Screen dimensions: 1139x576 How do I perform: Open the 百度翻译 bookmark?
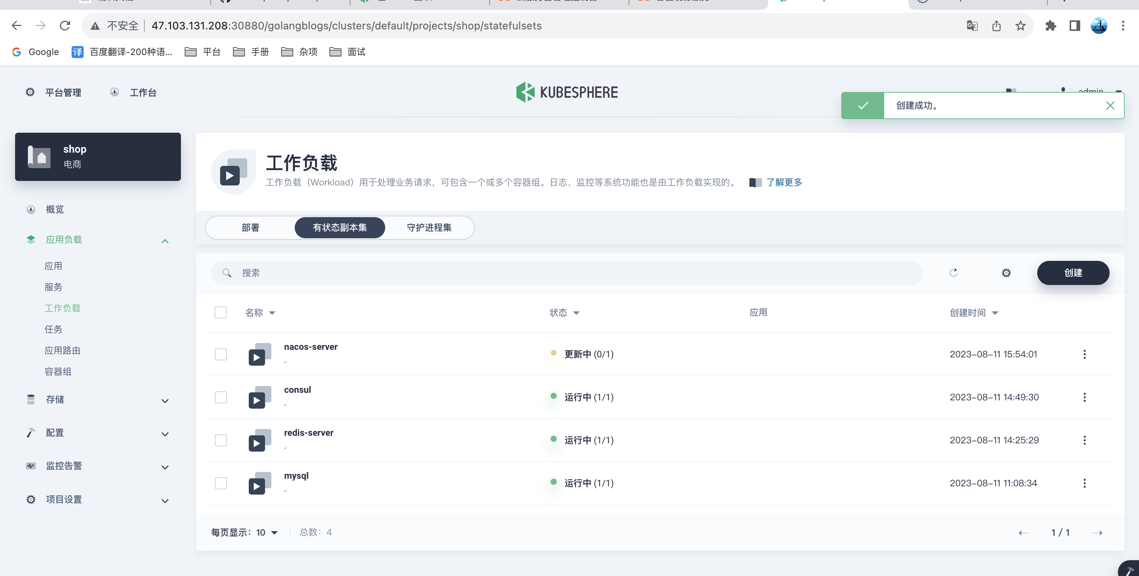122,52
